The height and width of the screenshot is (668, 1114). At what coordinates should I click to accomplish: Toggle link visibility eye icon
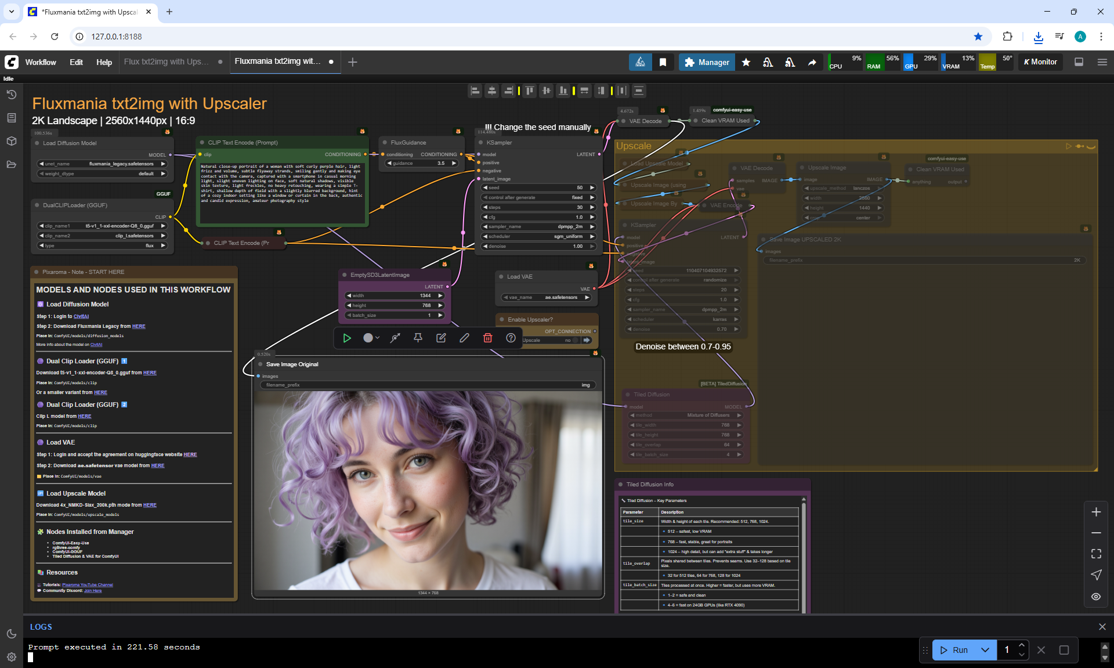pyautogui.click(x=1096, y=597)
